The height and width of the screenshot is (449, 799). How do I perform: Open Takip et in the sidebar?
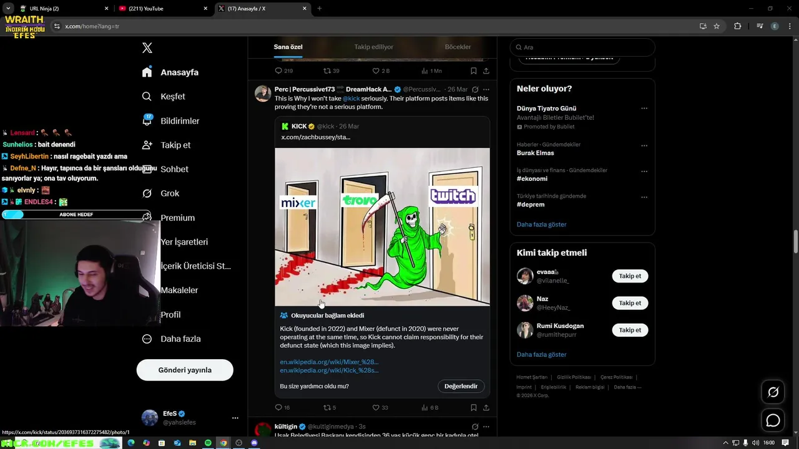166,145
